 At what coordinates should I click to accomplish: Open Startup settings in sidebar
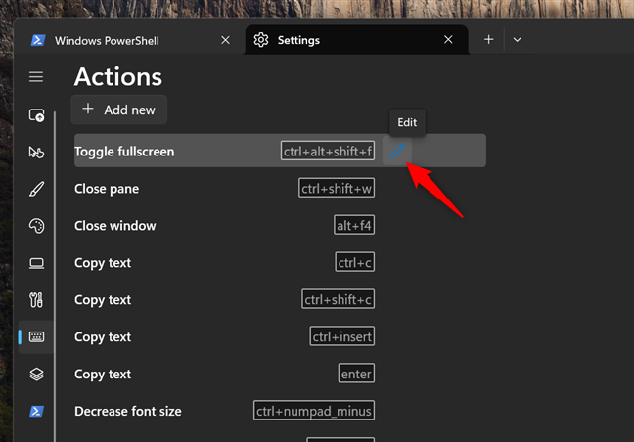(36, 115)
